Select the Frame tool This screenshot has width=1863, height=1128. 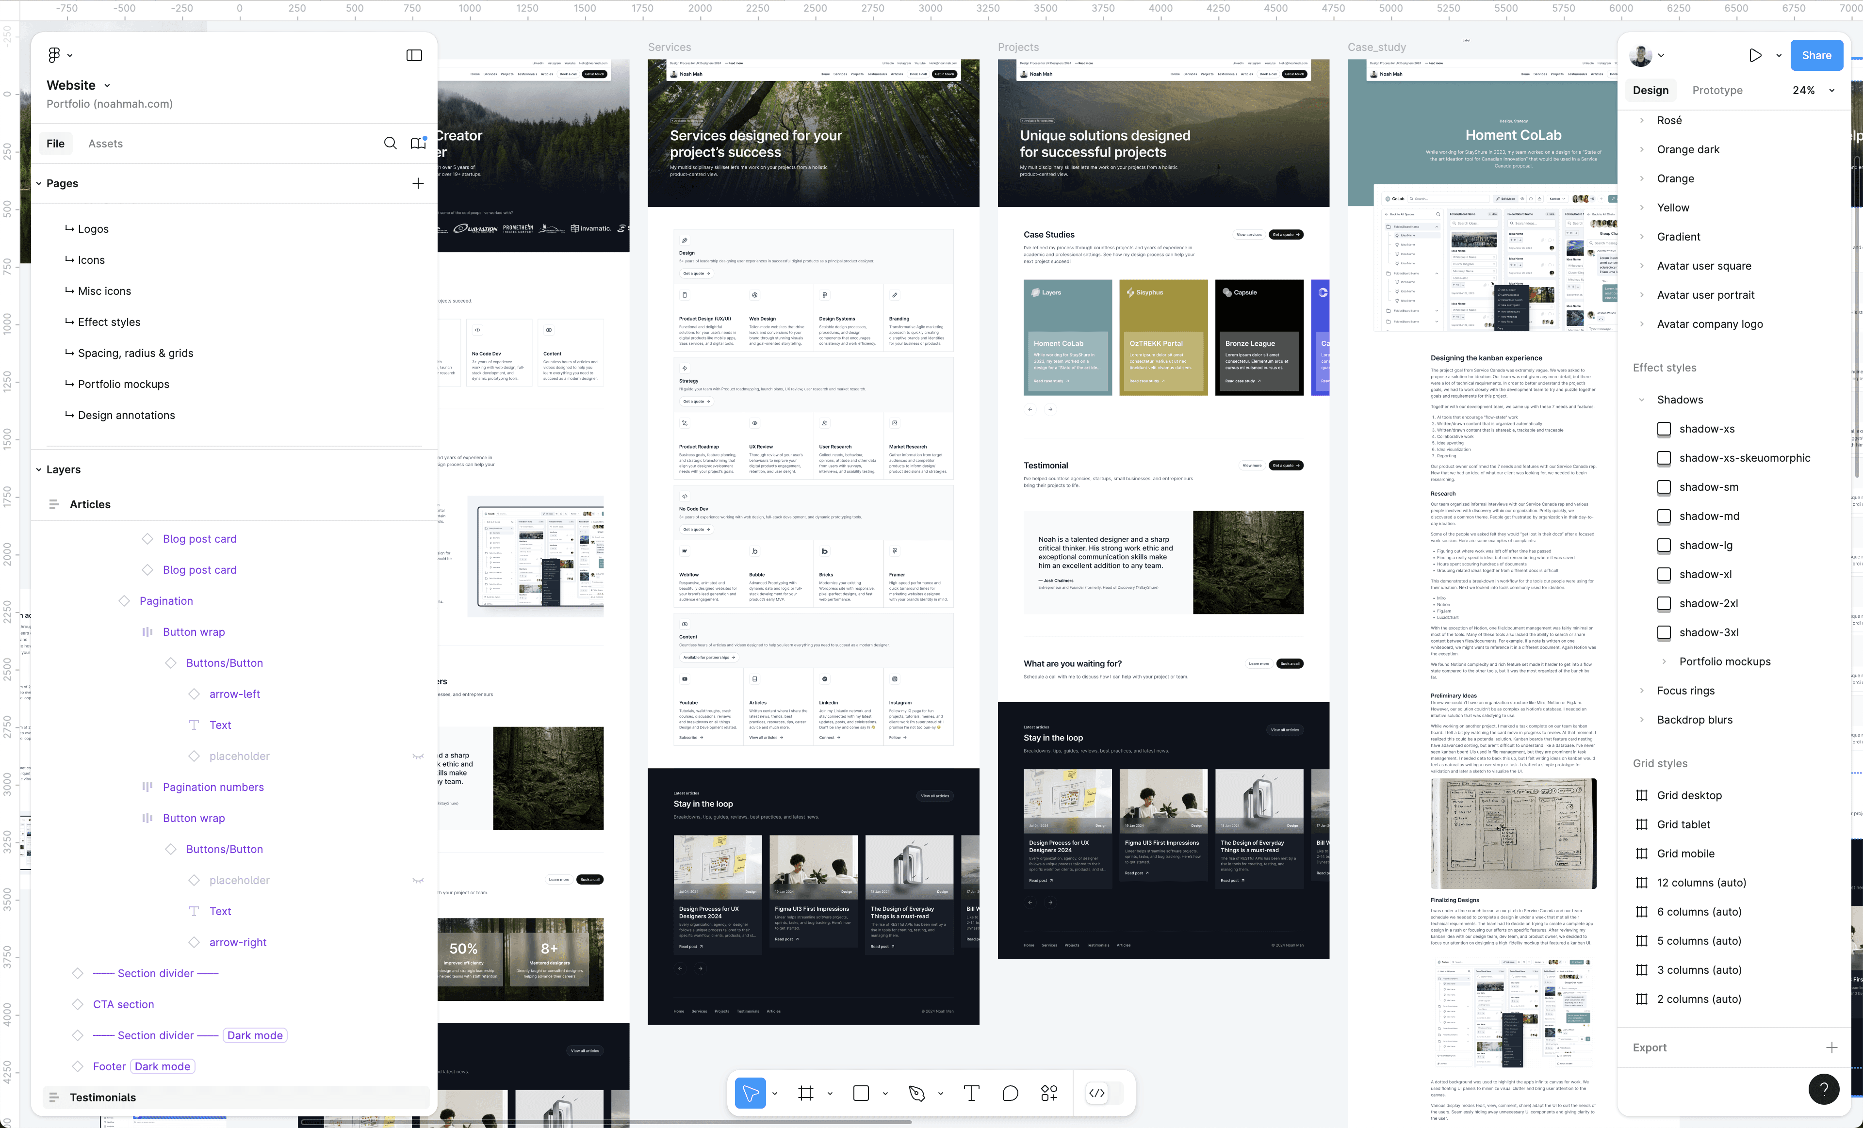806,1093
